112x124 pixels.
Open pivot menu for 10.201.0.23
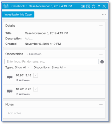coord(36,89)
